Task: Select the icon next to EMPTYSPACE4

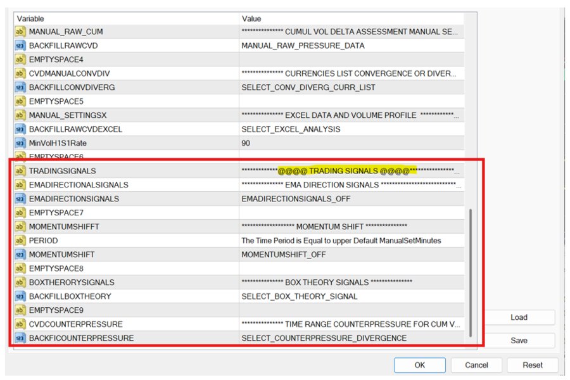Action: (20, 60)
